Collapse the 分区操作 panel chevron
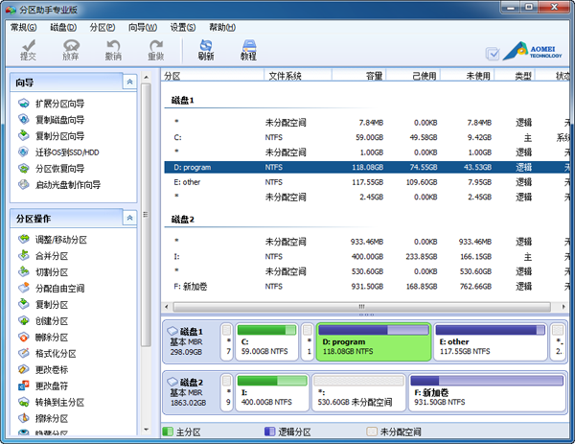Viewport: 575px width, 444px height. [x=129, y=219]
